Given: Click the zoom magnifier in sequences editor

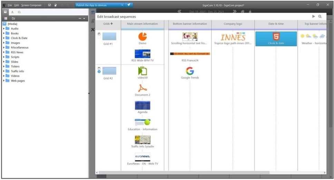Looking at the screenshot, I should [320, 16].
